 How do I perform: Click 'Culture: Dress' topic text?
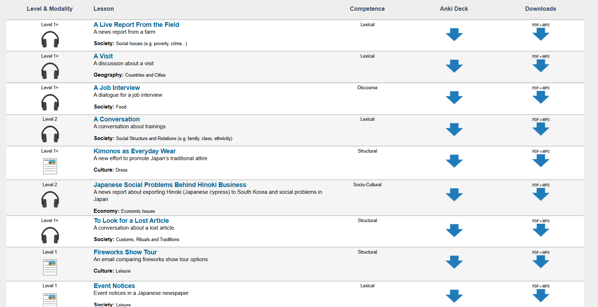coord(110,170)
